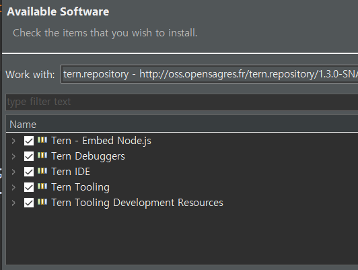This screenshot has width=358, height=270.
Task: Click the Work with repository URL field
Action: click(209, 74)
